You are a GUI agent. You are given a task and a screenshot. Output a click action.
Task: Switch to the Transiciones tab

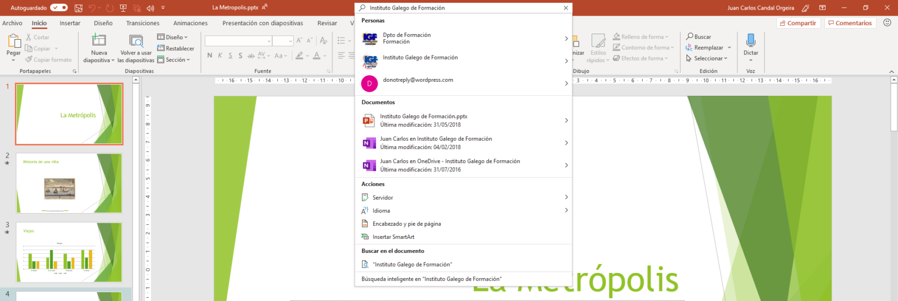pos(143,24)
